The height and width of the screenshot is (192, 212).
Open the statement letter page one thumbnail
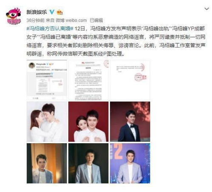[x=88, y=80]
